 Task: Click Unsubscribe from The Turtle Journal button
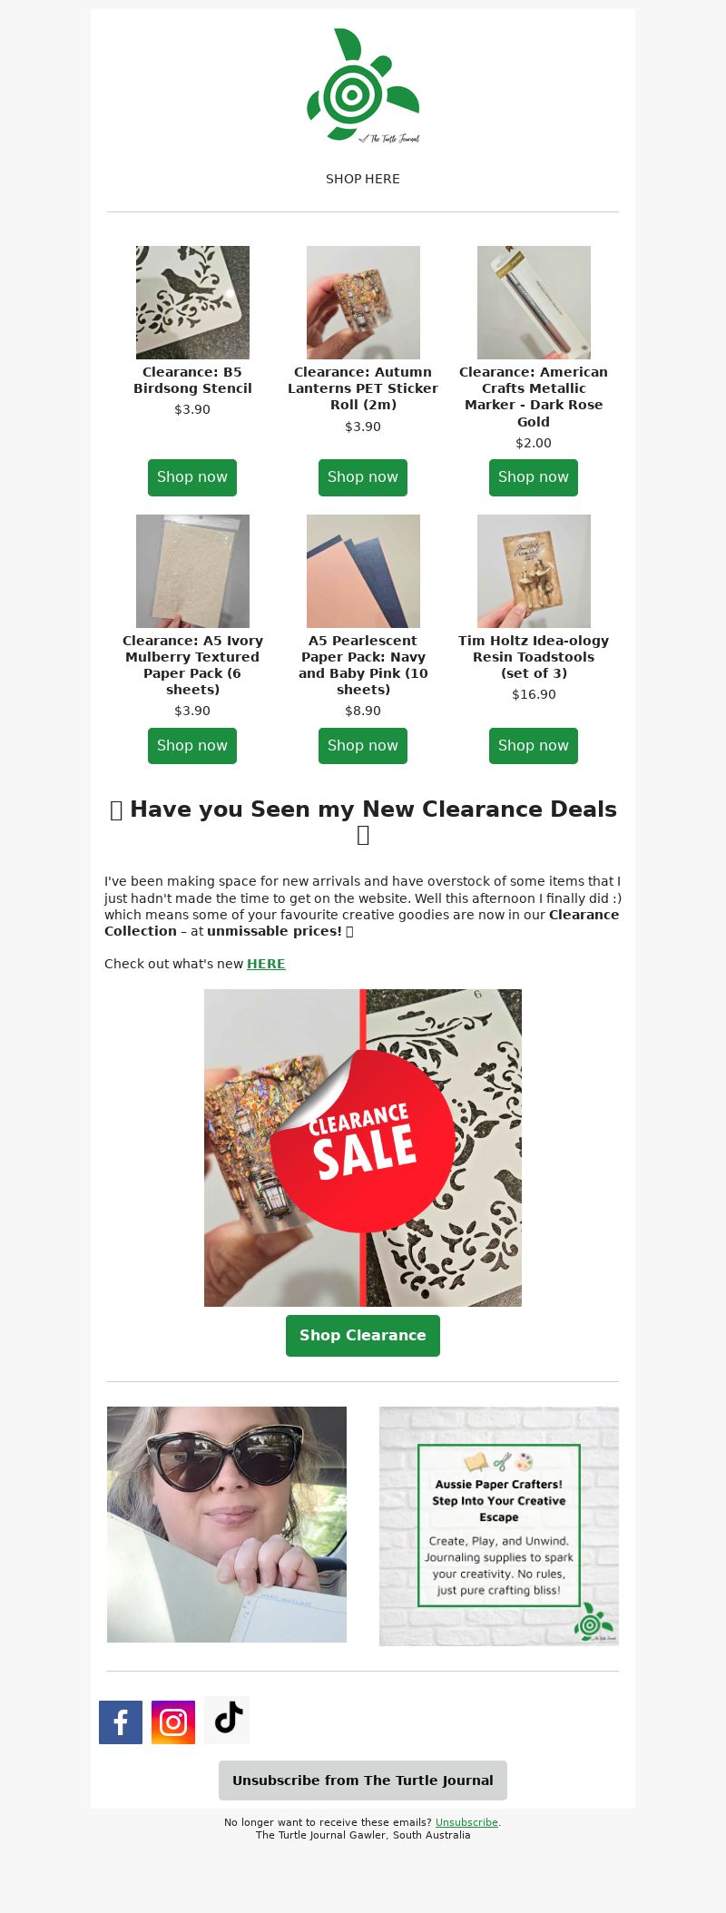point(363,1781)
